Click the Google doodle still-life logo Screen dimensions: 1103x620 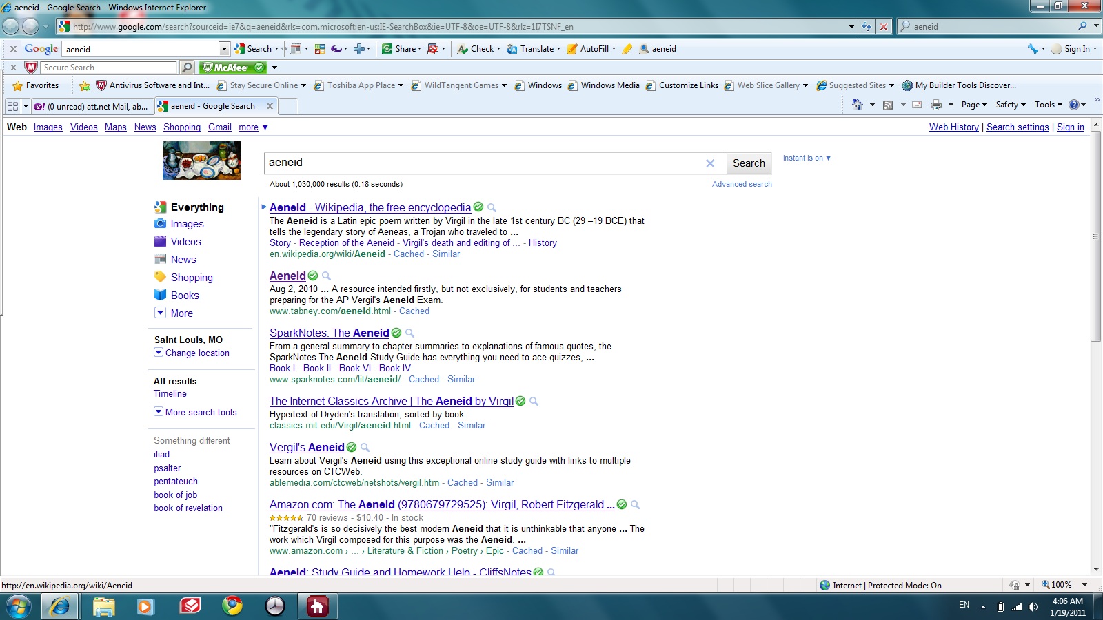click(x=201, y=161)
